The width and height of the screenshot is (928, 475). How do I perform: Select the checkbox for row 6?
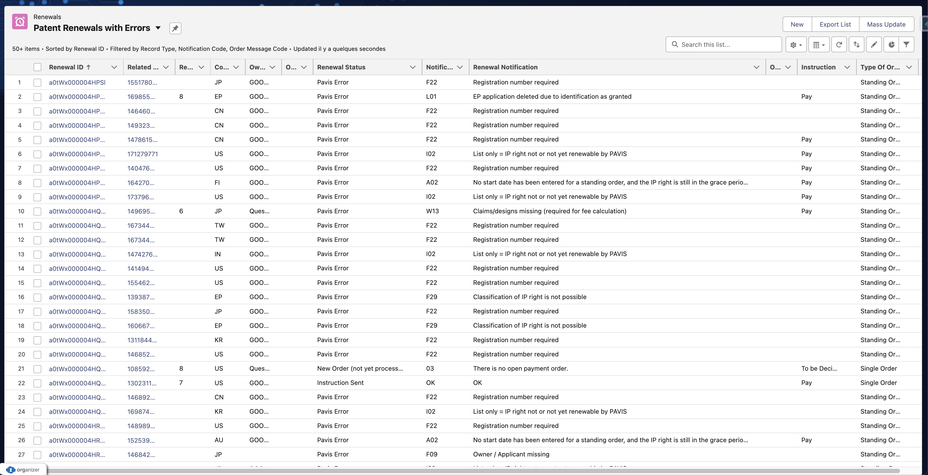coord(37,154)
